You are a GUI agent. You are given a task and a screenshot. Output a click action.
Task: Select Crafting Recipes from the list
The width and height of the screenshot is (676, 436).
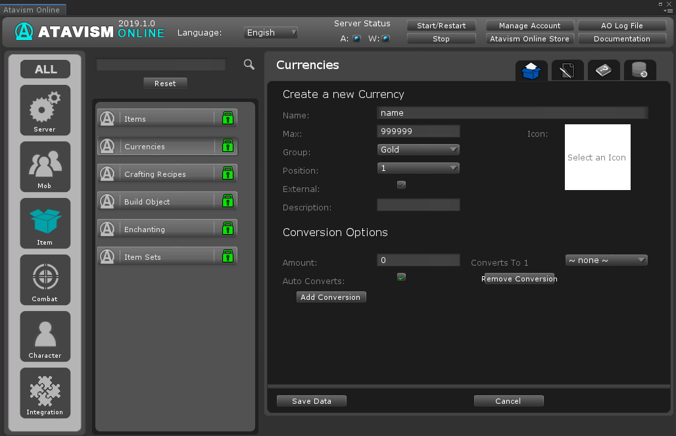point(155,174)
